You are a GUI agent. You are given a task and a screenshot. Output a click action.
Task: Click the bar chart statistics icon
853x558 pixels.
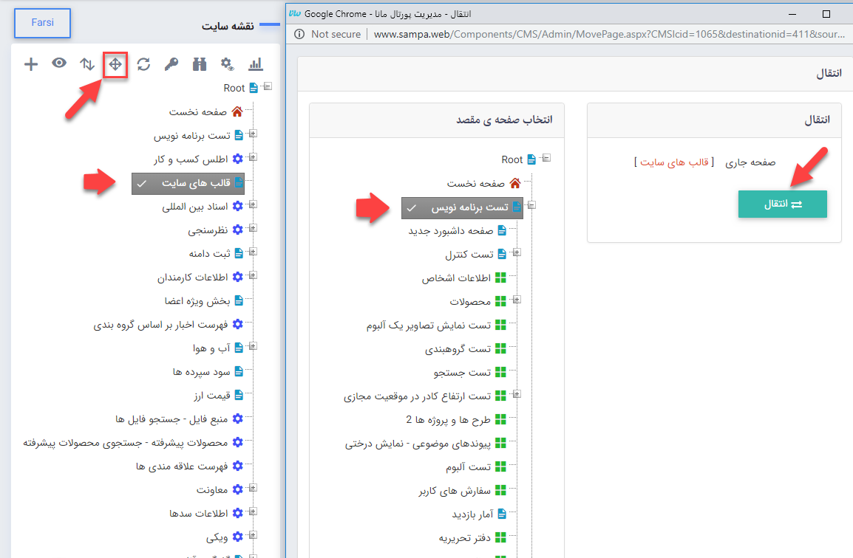(x=256, y=64)
